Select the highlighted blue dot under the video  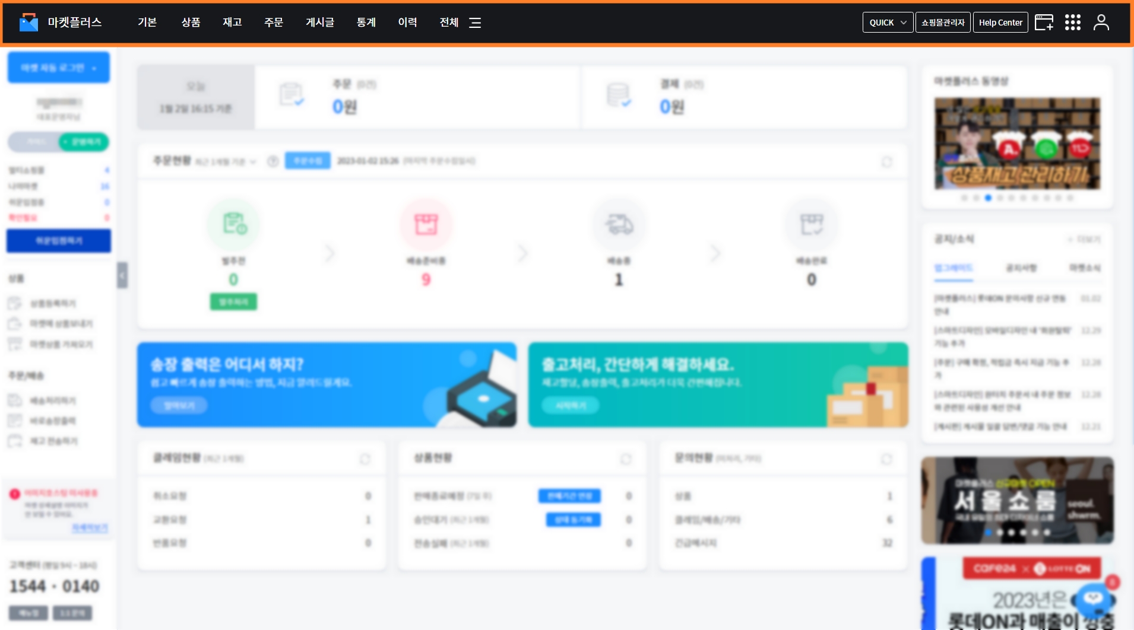pos(988,198)
